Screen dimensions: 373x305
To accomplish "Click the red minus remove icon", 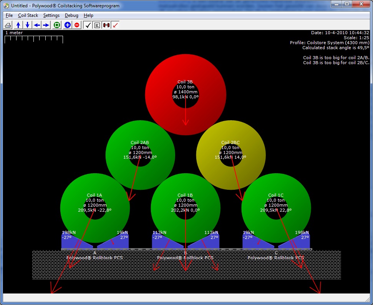I will tap(77, 25).
